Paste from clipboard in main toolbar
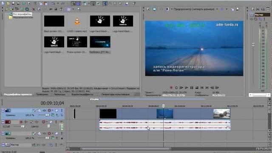Viewport: 272px width, 153px height. click(x=45, y=3)
